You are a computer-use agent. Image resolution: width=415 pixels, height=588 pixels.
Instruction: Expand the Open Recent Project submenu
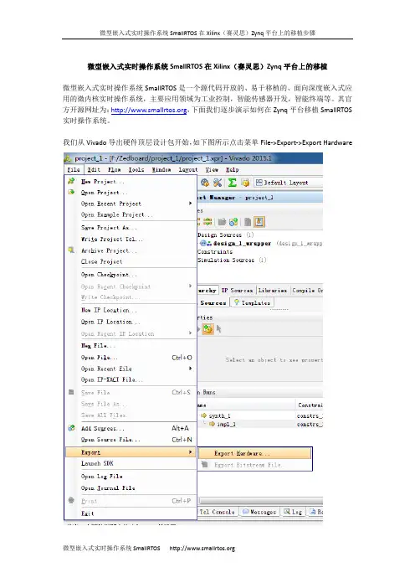(131, 204)
